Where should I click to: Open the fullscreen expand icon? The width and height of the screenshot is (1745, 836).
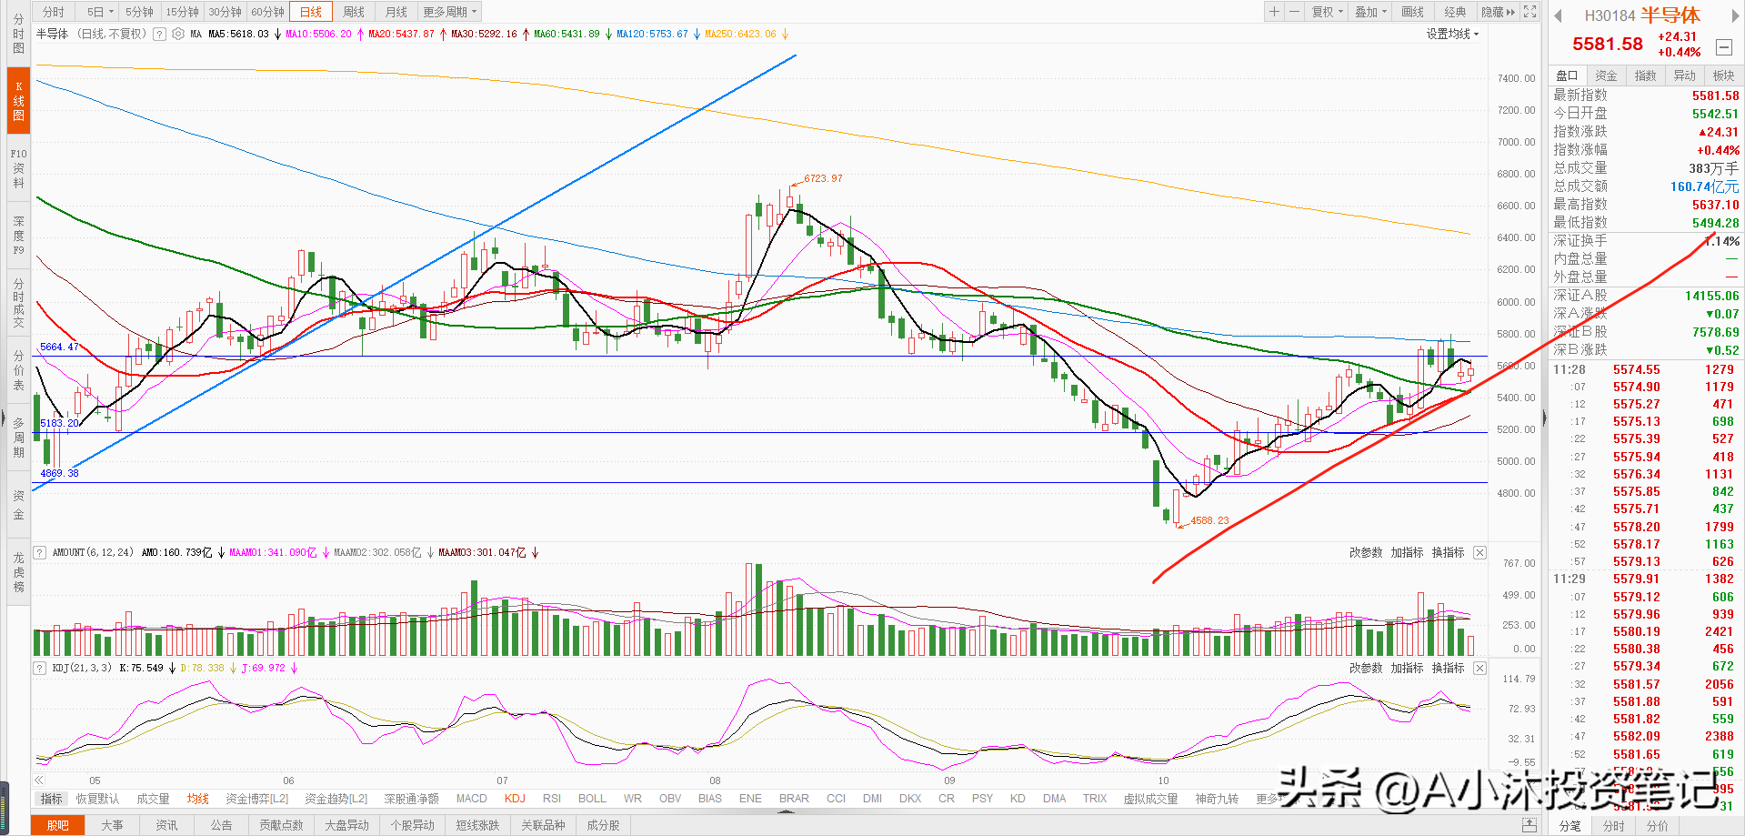coord(1530,12)
